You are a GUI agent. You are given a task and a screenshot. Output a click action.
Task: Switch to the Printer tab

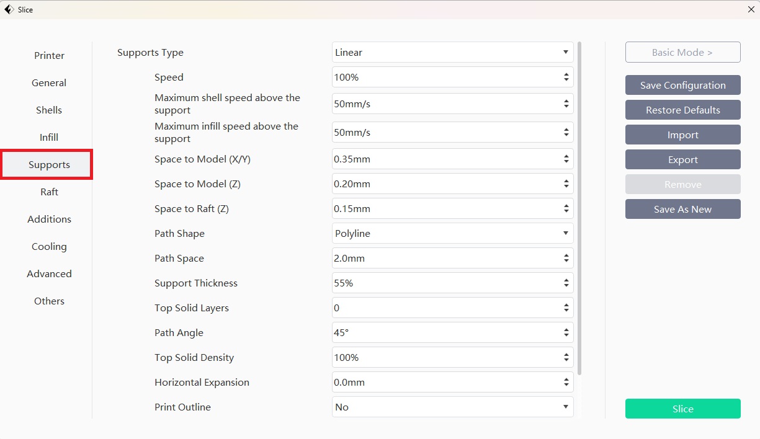pyautogui.click(x=49, y=56)
